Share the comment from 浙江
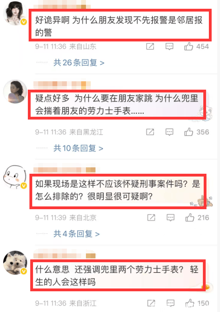Screen dimensions: 220x312 (x=151, y=303)
